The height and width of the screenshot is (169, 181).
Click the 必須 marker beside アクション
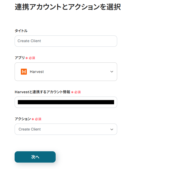point(38,119)
